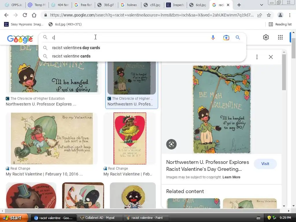296x222 pixels.
Task: Switch to Collabnet AD - Mypal taskbar window
Action: tap(100, 218)
